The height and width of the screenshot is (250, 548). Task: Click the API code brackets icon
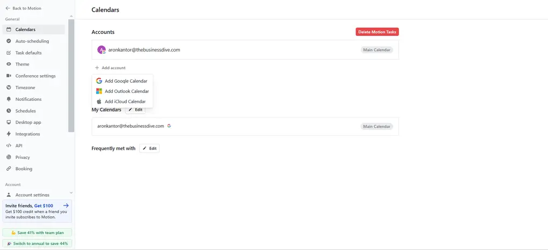pyautogui.click(x=9, y=145)
